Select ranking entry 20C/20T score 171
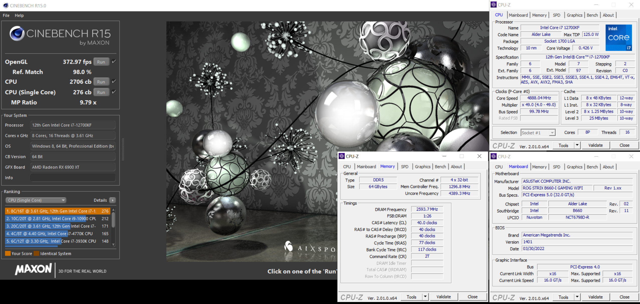Image resolution: width=640 pixels, height=304 pixels. pos(57,226)
